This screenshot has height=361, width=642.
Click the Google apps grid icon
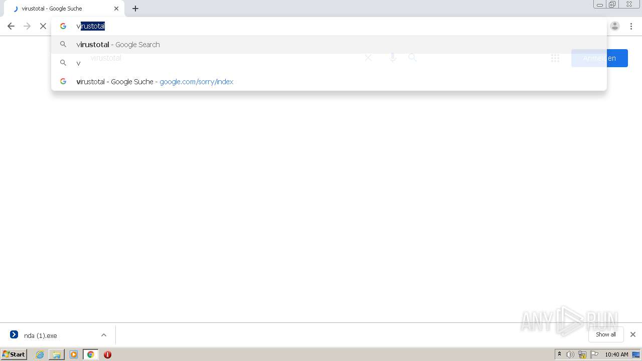pos(555,58)
